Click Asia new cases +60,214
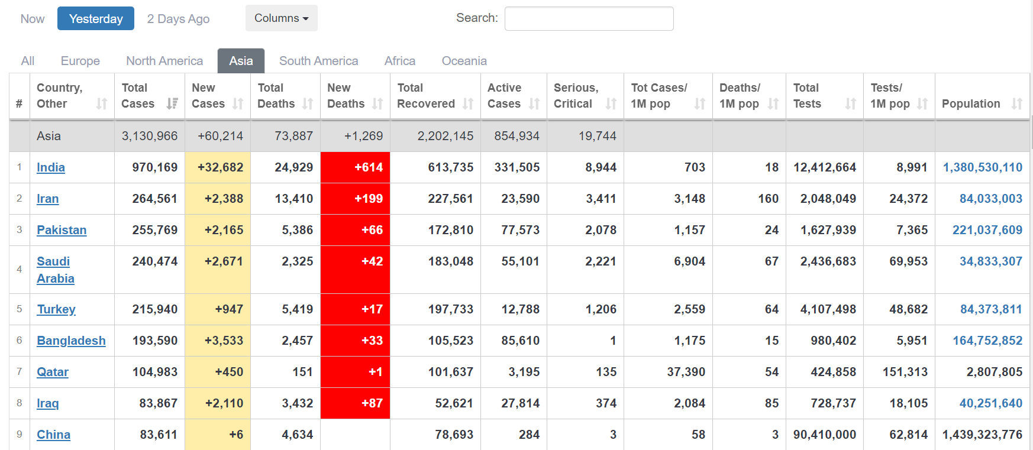Viewport: 1033px width, 450px height. point(220,136)
